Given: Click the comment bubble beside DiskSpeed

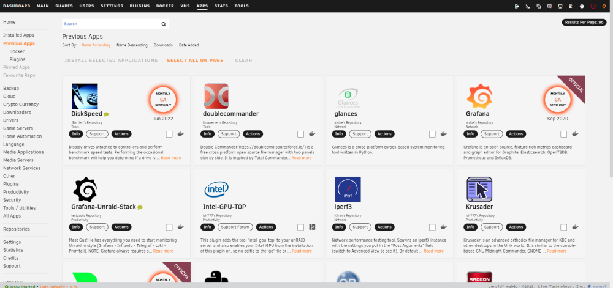Looking at the screenshot, I should 106,114.
